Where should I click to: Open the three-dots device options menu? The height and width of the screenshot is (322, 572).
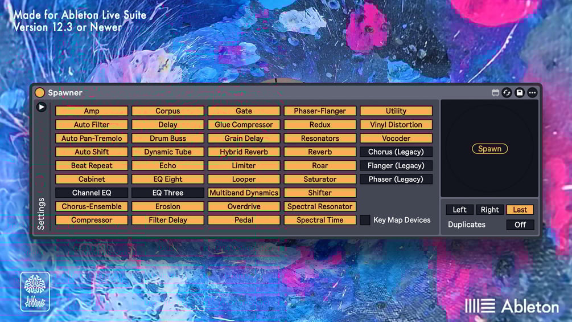pos(532,93)
